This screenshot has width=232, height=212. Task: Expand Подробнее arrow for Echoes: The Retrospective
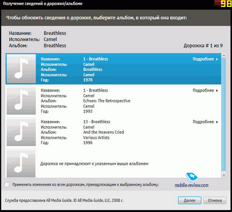click(x=217, y=91)
